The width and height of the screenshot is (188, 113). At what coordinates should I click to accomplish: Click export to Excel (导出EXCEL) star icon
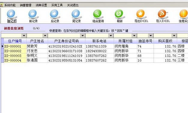pyautogui.click(x=141, y=14)
